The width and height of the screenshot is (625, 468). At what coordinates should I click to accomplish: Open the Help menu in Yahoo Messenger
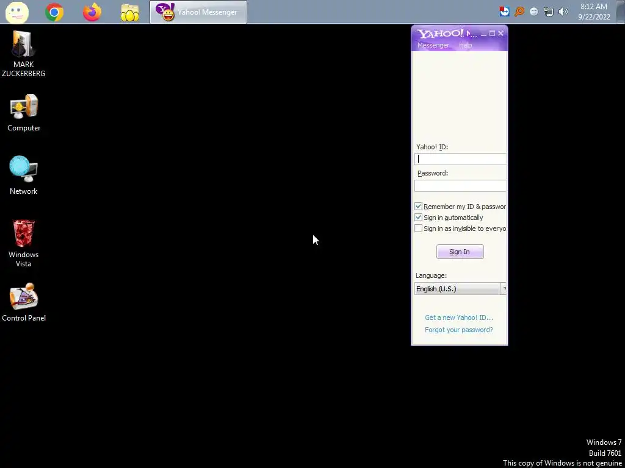(465, 45)
